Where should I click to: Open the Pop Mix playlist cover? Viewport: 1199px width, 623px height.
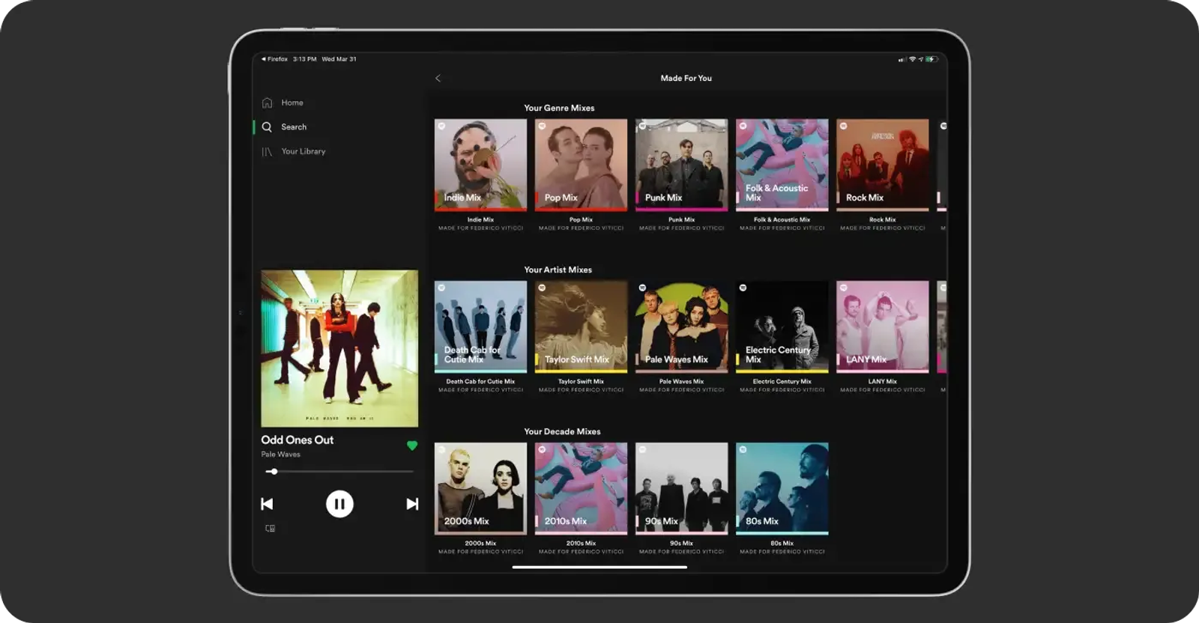point(581,165)
